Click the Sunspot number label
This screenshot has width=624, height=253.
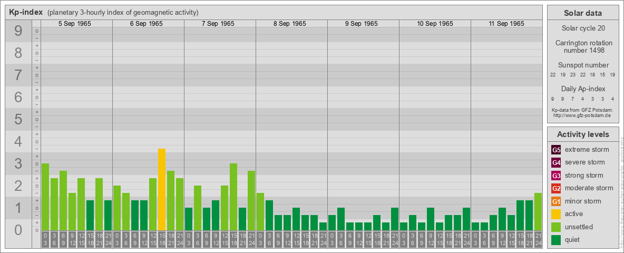pyautogui.click(x=583, y=65)
